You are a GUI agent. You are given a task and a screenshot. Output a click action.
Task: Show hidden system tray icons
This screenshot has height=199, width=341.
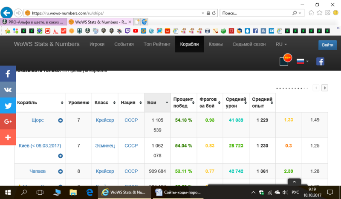[253, 192]
